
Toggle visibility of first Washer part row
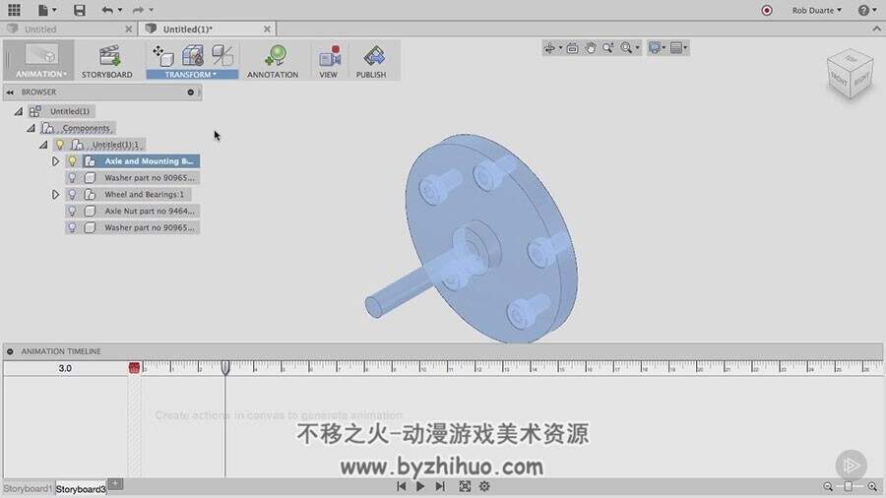click(72, 178)
